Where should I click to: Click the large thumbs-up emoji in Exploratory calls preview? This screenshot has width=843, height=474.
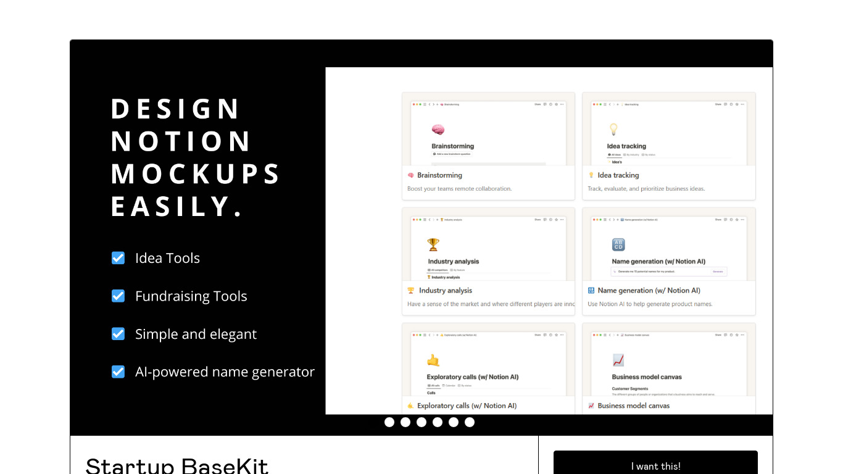(433, 360)
